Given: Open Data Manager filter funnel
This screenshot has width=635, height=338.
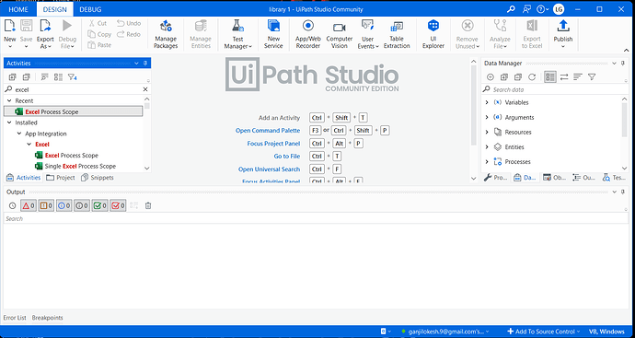Looking at the screenshot, I should 592,77.
